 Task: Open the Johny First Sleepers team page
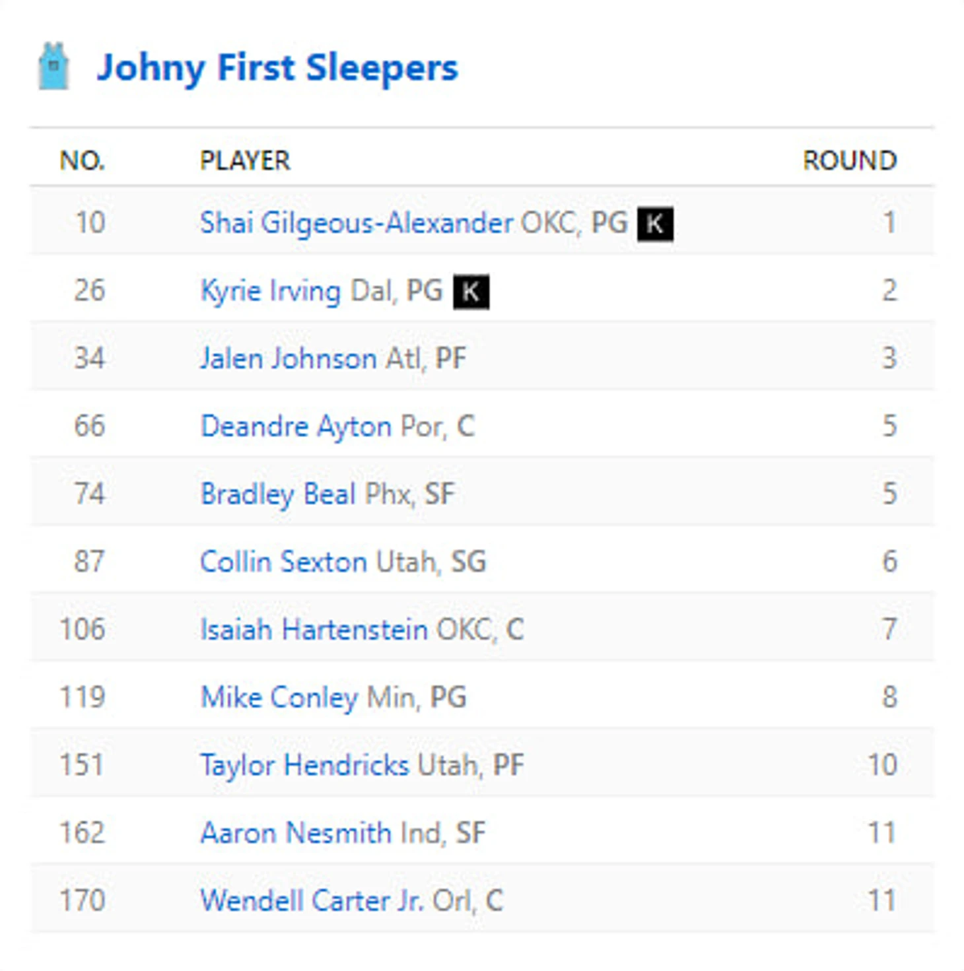pos(277,68)
